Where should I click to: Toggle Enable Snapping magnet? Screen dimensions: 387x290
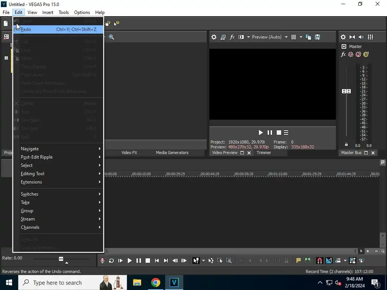319,261
